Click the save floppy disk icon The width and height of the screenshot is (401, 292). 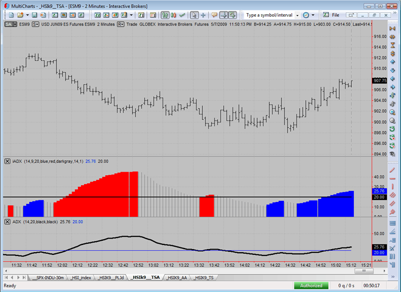pyautogui.click(x=35, y=15)
